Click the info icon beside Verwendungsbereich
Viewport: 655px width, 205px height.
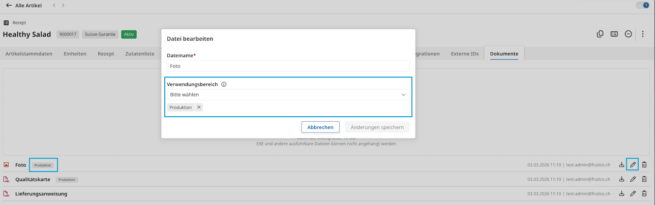(x=224, y=85)
